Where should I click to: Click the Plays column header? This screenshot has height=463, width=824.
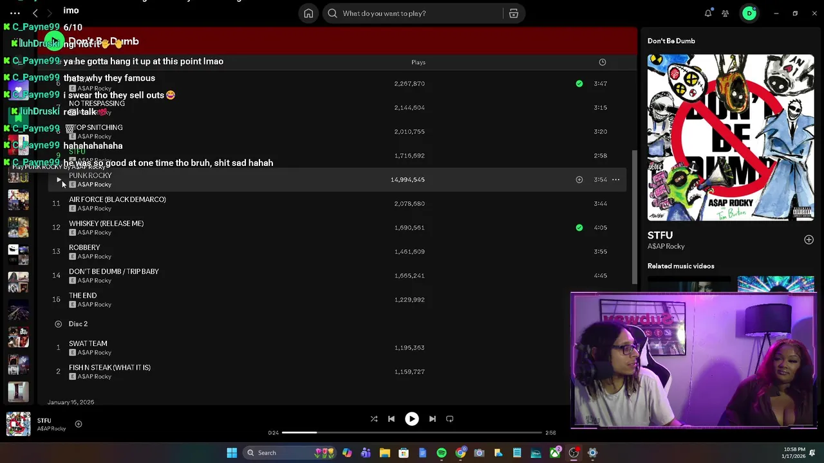(418, 62)
